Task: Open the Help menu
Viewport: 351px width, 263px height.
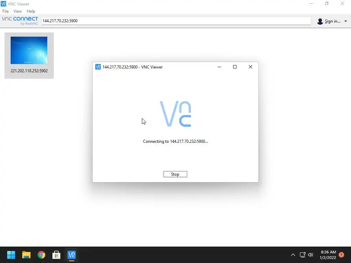Action: tap(31, 11)
